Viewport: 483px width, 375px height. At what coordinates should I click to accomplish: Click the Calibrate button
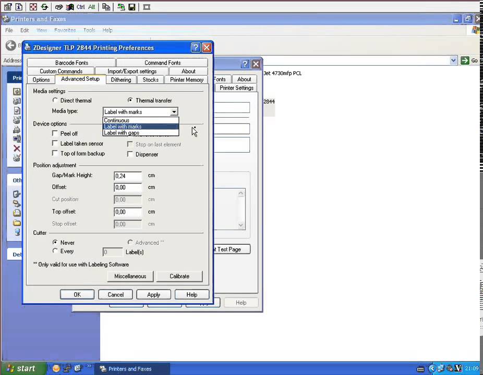click(x=179, y=276)
